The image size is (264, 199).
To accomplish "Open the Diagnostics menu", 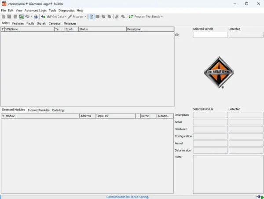I will coord(66,11).
